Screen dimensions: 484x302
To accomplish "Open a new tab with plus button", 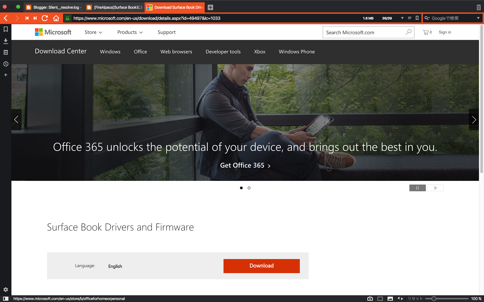I will click(x=211, y=7).
